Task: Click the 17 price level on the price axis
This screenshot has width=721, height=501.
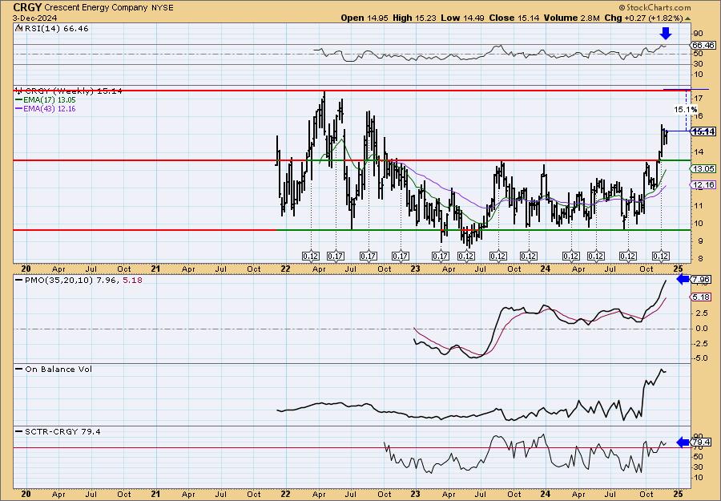Action: point(698,98)
